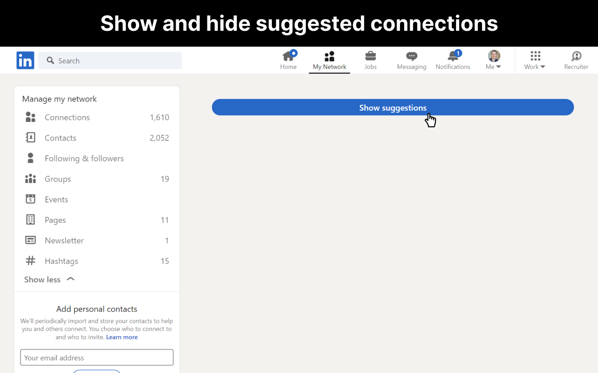Image resolution: width=598 pixels, height=373 pixels.
Task: Open the Home nav icon
Action: click(x=288, y=56)
